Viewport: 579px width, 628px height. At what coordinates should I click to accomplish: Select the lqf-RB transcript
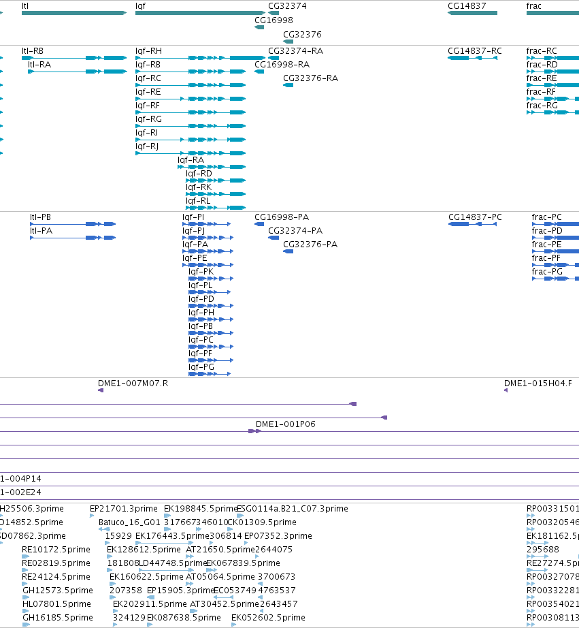click(191, 72)
